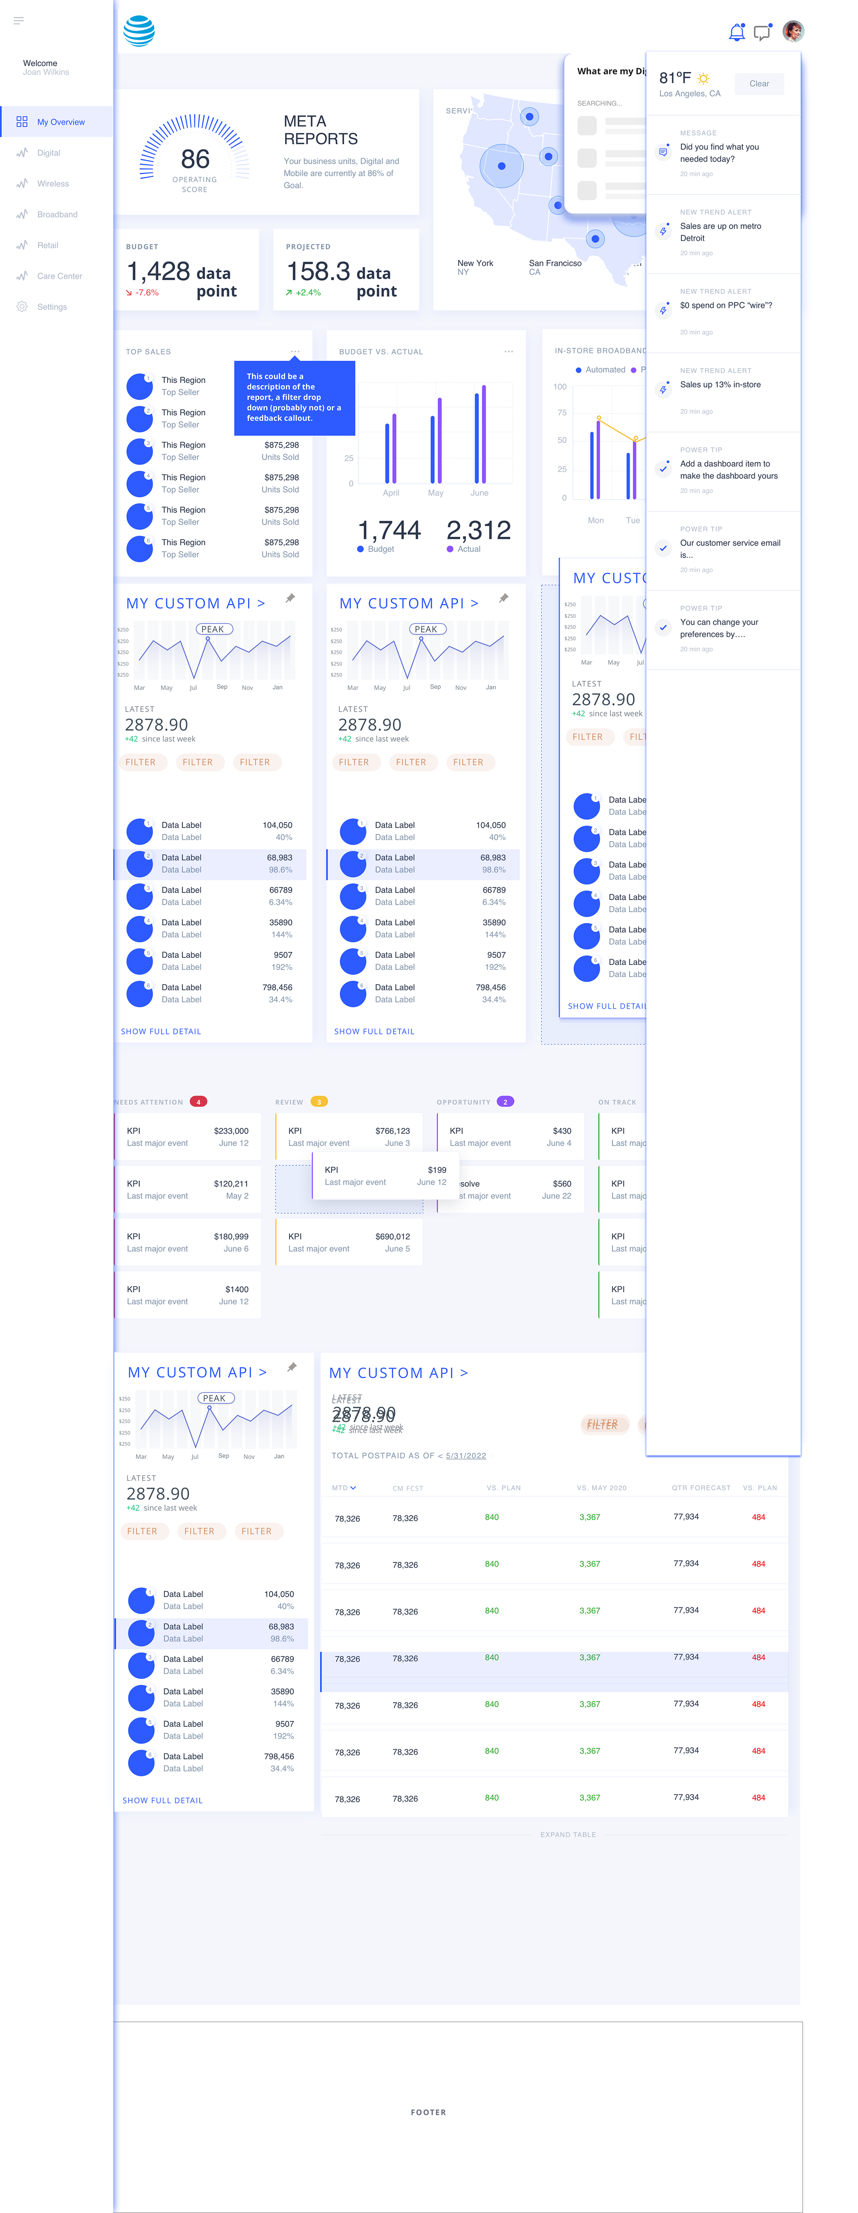This screenshot has height=2213, width=858.
Task: Select My Overview in the sidebar
Action: click(57, 122)
